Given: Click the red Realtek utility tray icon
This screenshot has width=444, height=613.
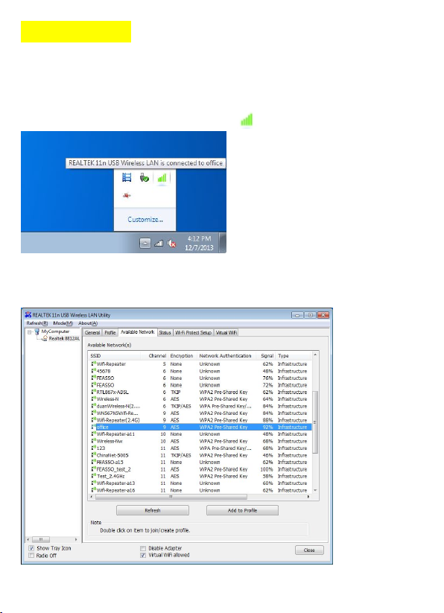Looking at the screenshot, I should tap(127, 195).
